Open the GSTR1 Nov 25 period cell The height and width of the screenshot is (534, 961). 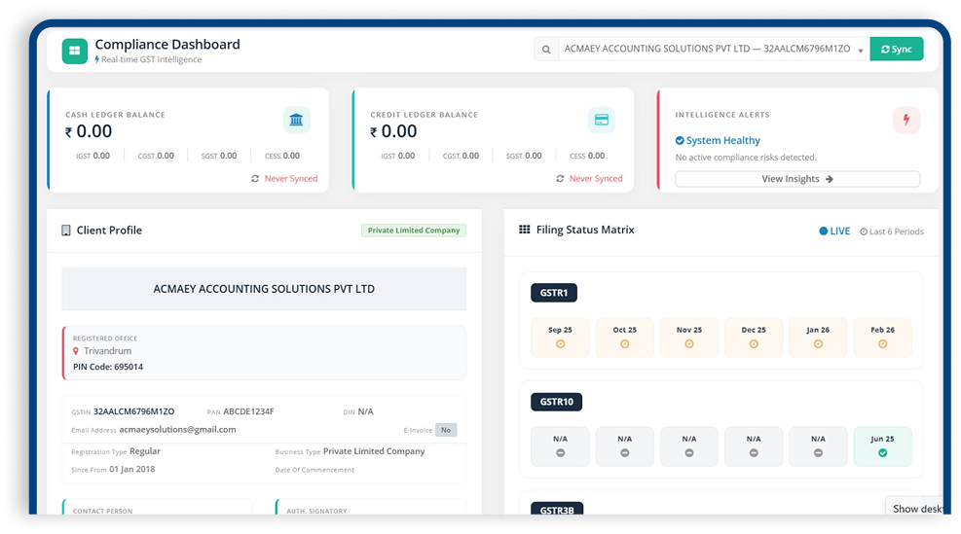pyautogui.click(x=689, y=338)
